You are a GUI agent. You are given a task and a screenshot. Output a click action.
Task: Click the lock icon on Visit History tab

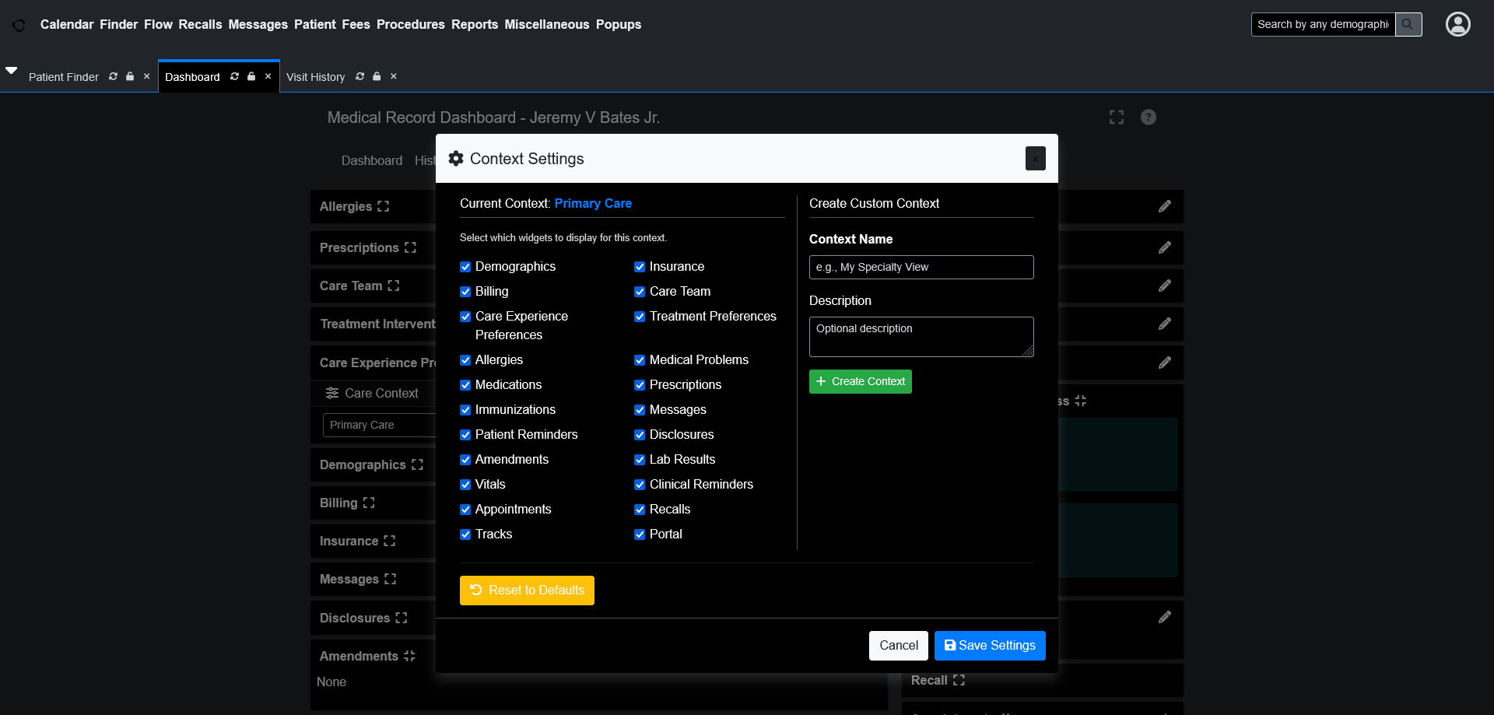[x=377, y=76]
